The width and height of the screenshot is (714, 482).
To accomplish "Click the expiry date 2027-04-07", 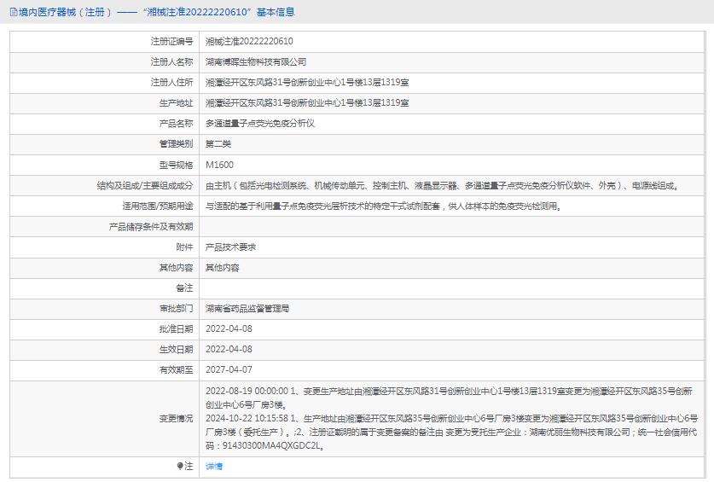I will (229, 370).
